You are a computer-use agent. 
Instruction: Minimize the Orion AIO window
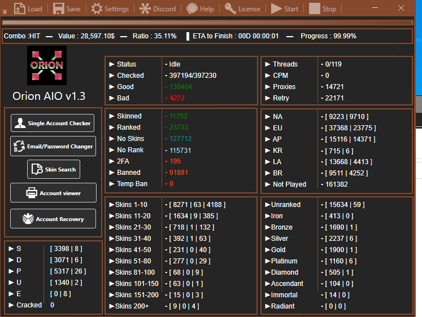(375, 8)
